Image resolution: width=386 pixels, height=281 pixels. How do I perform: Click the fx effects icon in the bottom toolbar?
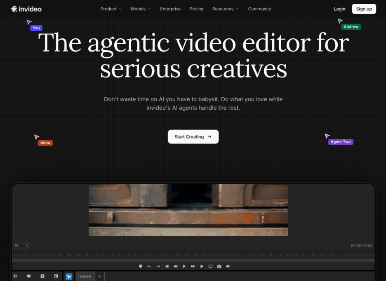tap(42, 276)
